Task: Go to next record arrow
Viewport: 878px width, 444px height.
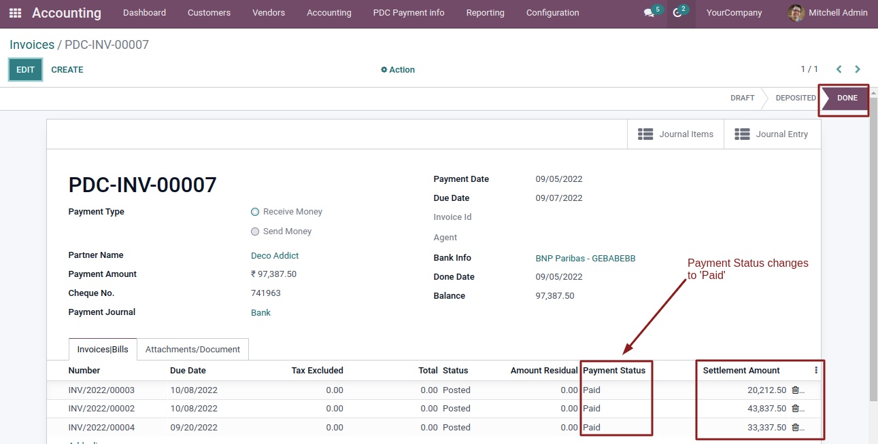Action: coord(858,69)
